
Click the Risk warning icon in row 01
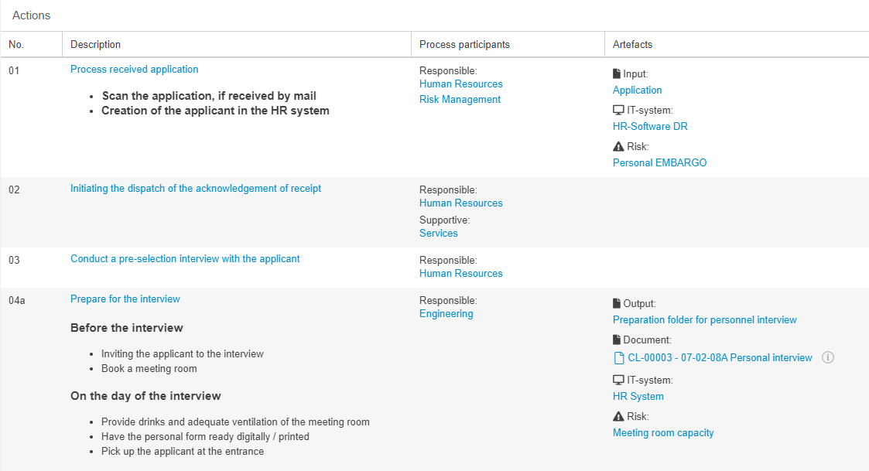[x=618, y=147]
